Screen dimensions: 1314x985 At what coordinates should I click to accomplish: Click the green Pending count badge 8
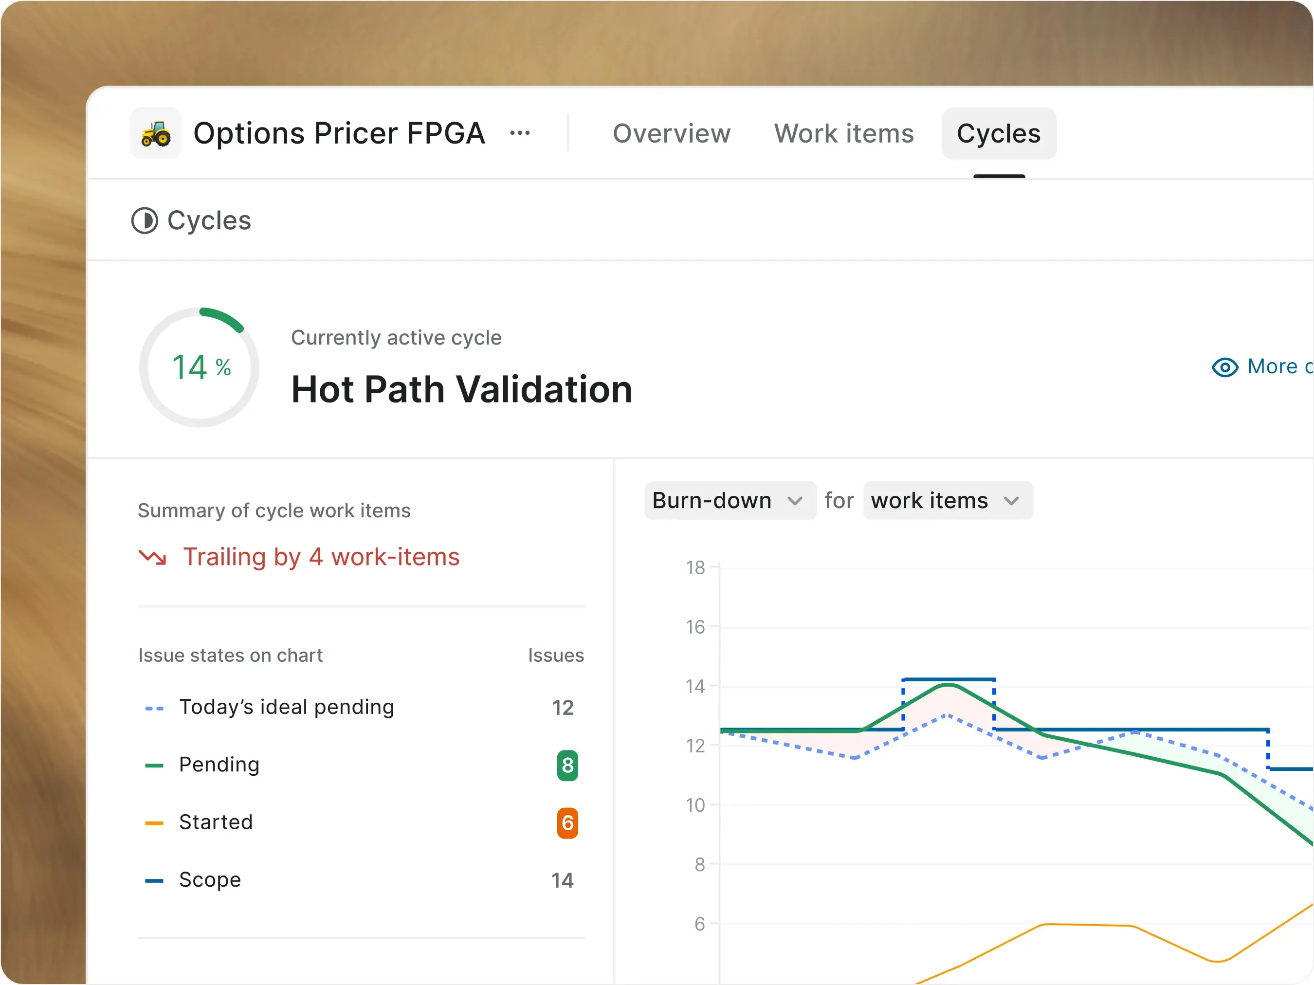click(567, 765)
